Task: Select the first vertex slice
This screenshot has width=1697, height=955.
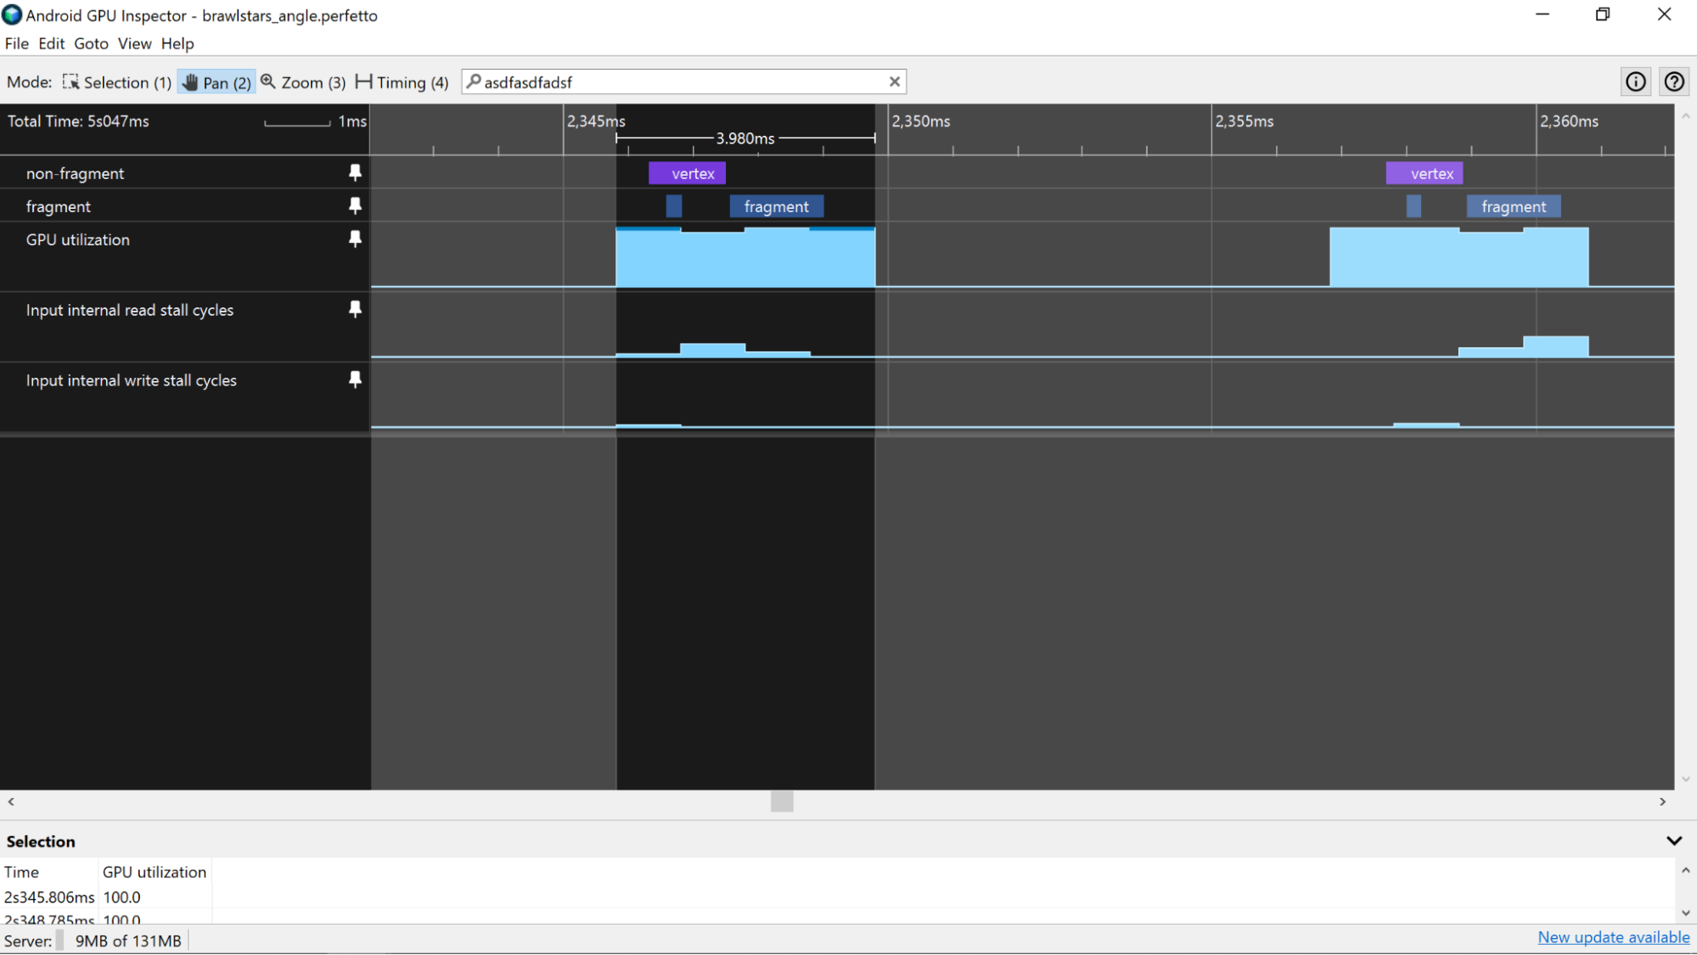Action: 687,173
